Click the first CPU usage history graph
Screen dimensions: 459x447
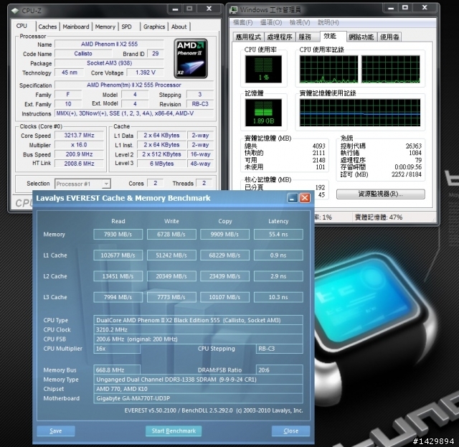(x=328, y=70)
